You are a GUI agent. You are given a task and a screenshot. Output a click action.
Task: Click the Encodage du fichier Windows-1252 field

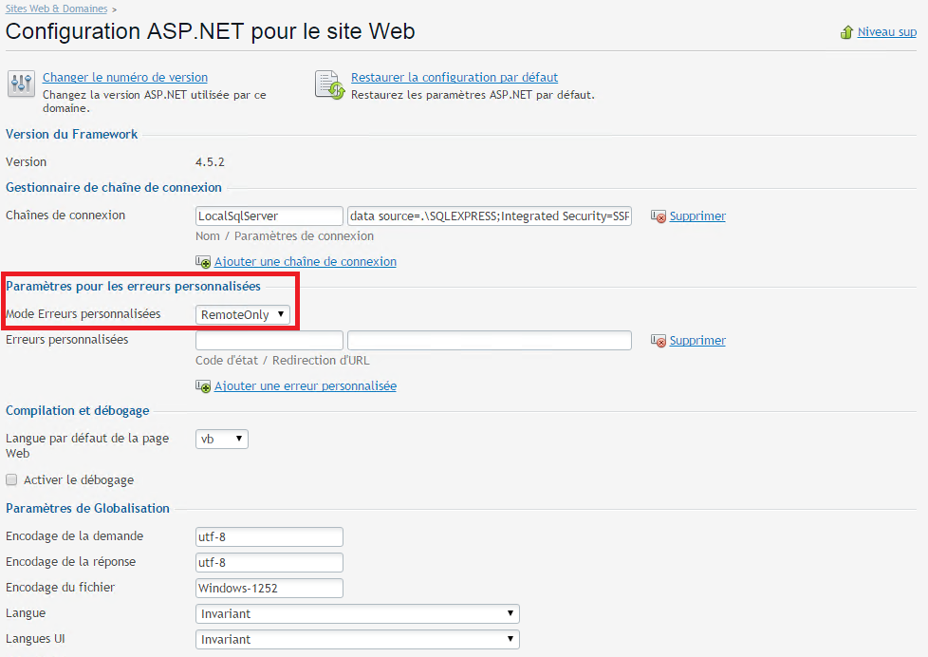pos(269,589)
